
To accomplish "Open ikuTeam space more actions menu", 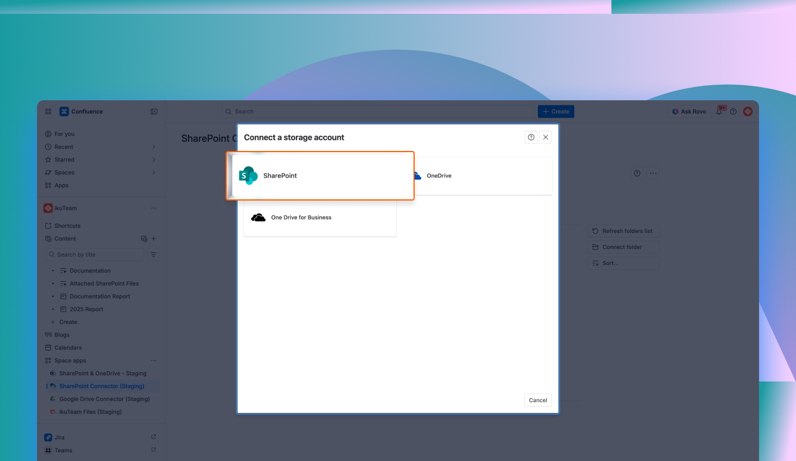I will 153,208.
